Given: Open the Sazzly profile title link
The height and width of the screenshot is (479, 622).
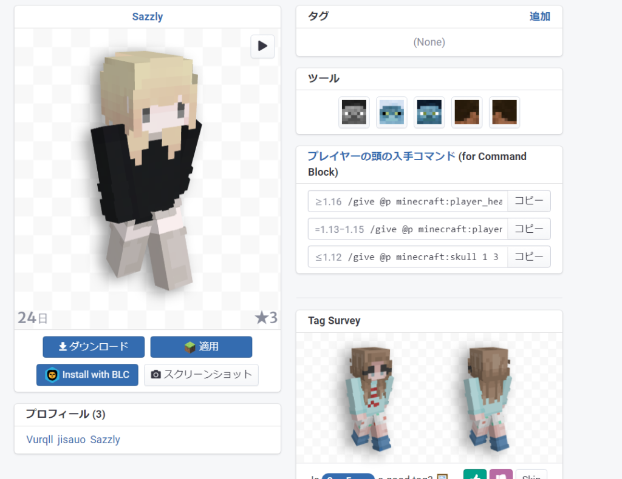Looking at the screenshot, I should click(147, 16).
